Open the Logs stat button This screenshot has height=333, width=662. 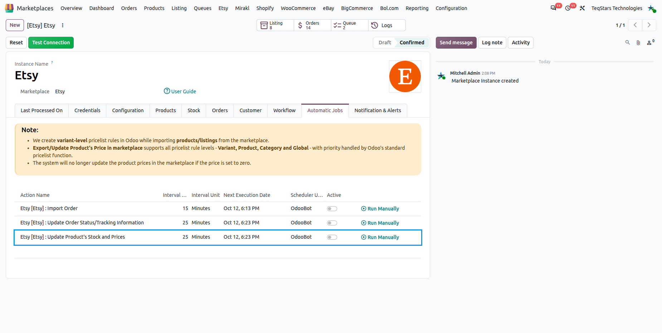[387, 25]
